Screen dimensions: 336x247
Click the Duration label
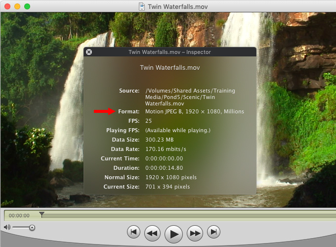click(126, 168)
